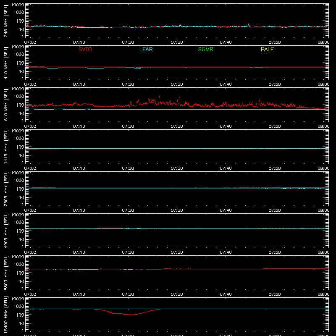Click the 10 tick label of the 1415 MHz plot
336x336 pixels.
[x=21, y=155]
